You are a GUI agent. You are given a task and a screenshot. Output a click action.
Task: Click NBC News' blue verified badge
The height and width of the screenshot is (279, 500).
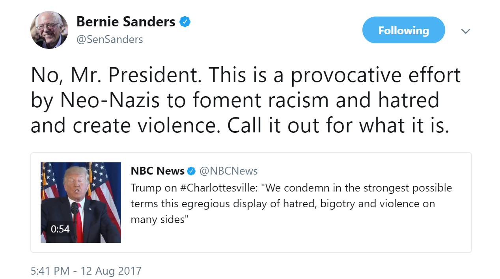191,171
